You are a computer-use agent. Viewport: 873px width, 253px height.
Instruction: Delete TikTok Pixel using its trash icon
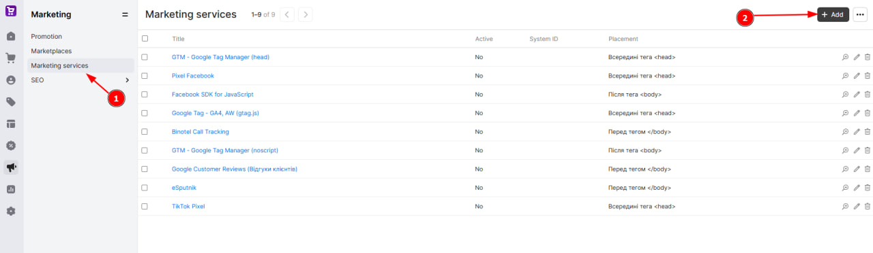click(868, 206)
